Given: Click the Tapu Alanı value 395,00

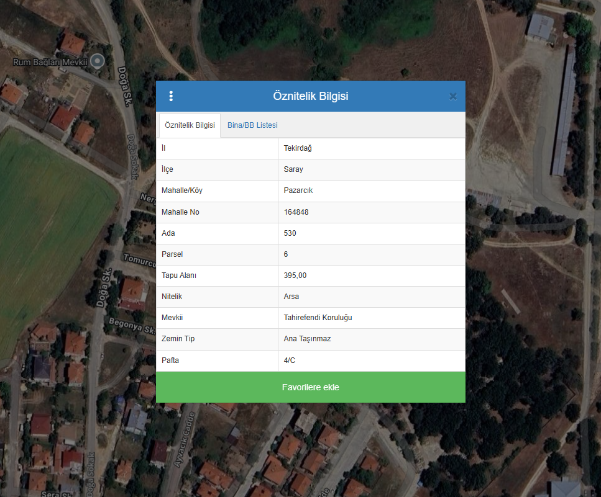Looking at the screenshot, I should click(295, 275).
